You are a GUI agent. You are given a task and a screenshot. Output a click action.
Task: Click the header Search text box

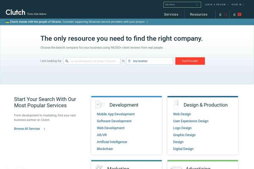pos(179,5)
